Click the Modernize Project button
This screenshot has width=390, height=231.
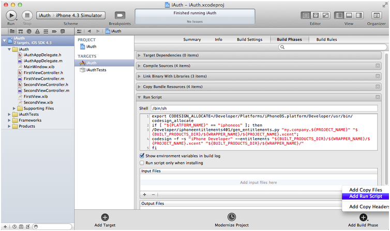point(232,221)
